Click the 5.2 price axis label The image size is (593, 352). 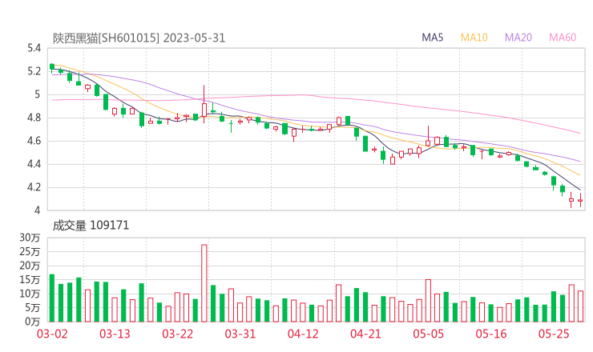pos(34,71)
